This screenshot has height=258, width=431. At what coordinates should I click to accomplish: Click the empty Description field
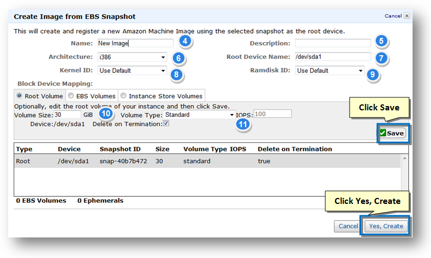coord(333,43)
